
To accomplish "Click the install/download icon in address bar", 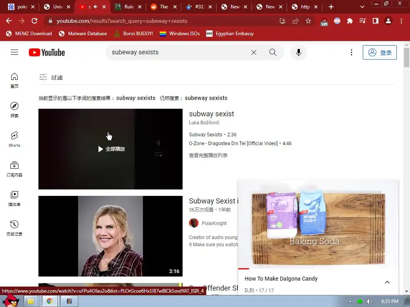I will pyautogui.click(x=283, y=21).
